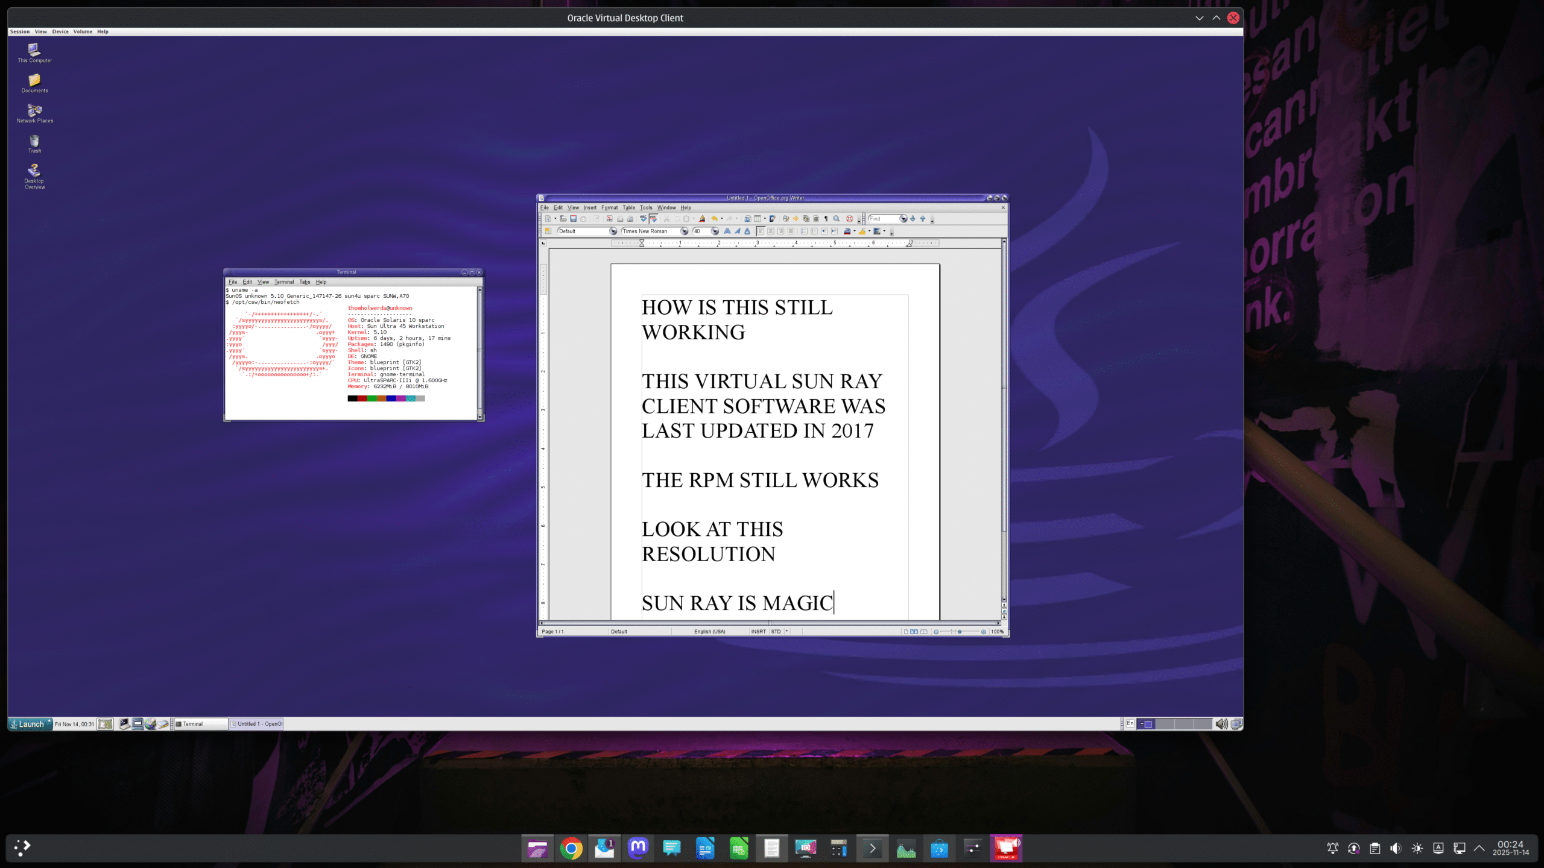Toggle nonprinting characters paragraph mark
The height and width of the screenshot is (868, 1544).
pyautogui.click(x=826, y=219)
